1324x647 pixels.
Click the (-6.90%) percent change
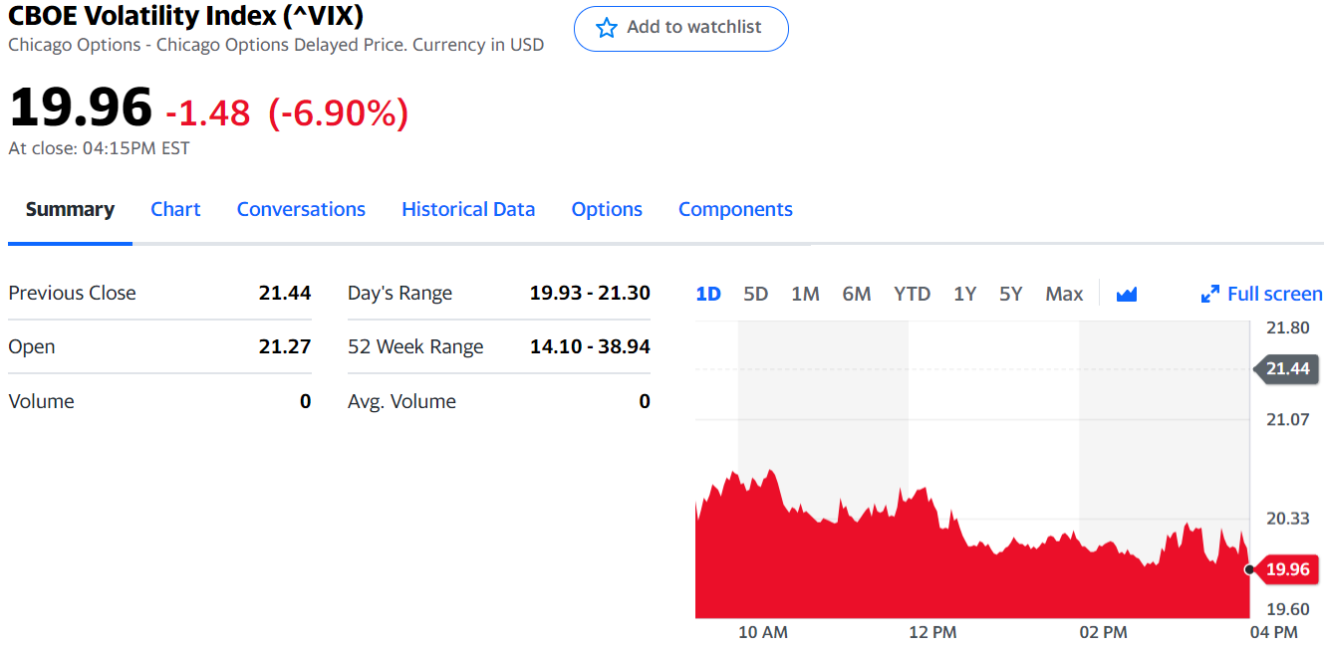coord(338,112)
